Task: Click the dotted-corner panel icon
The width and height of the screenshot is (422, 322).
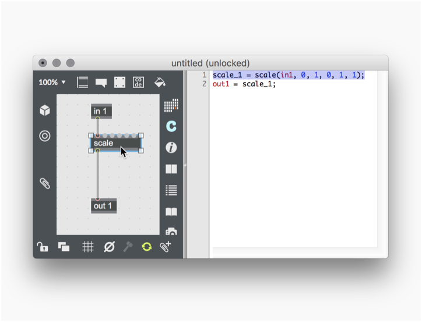Action: click(x=119, y=82)
